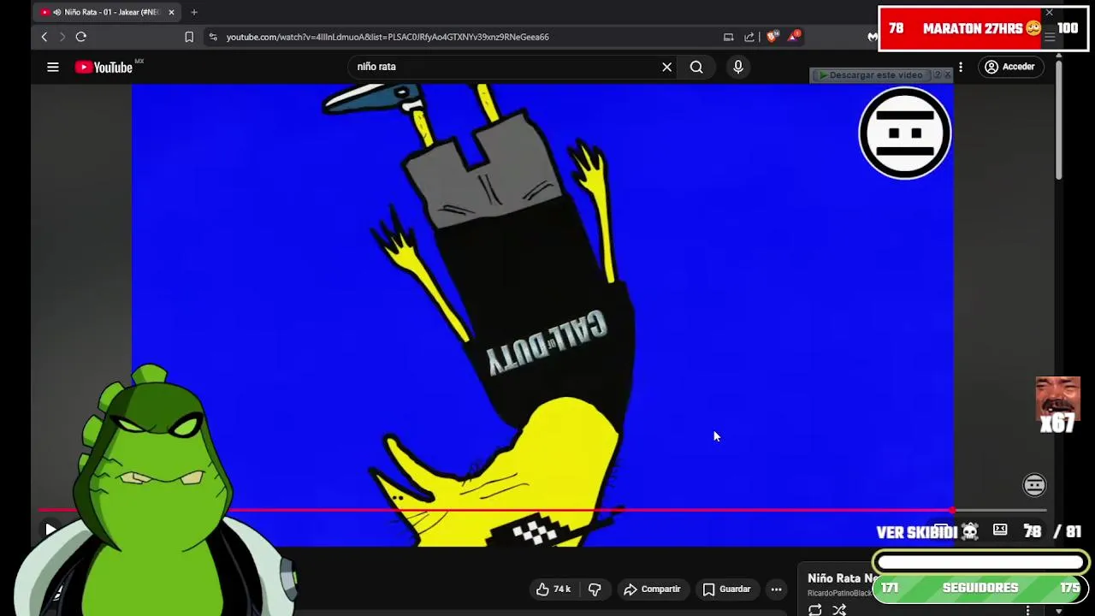Click the page vertical scrollbar
1095x616 pixels.
[x=1058, y=120]
